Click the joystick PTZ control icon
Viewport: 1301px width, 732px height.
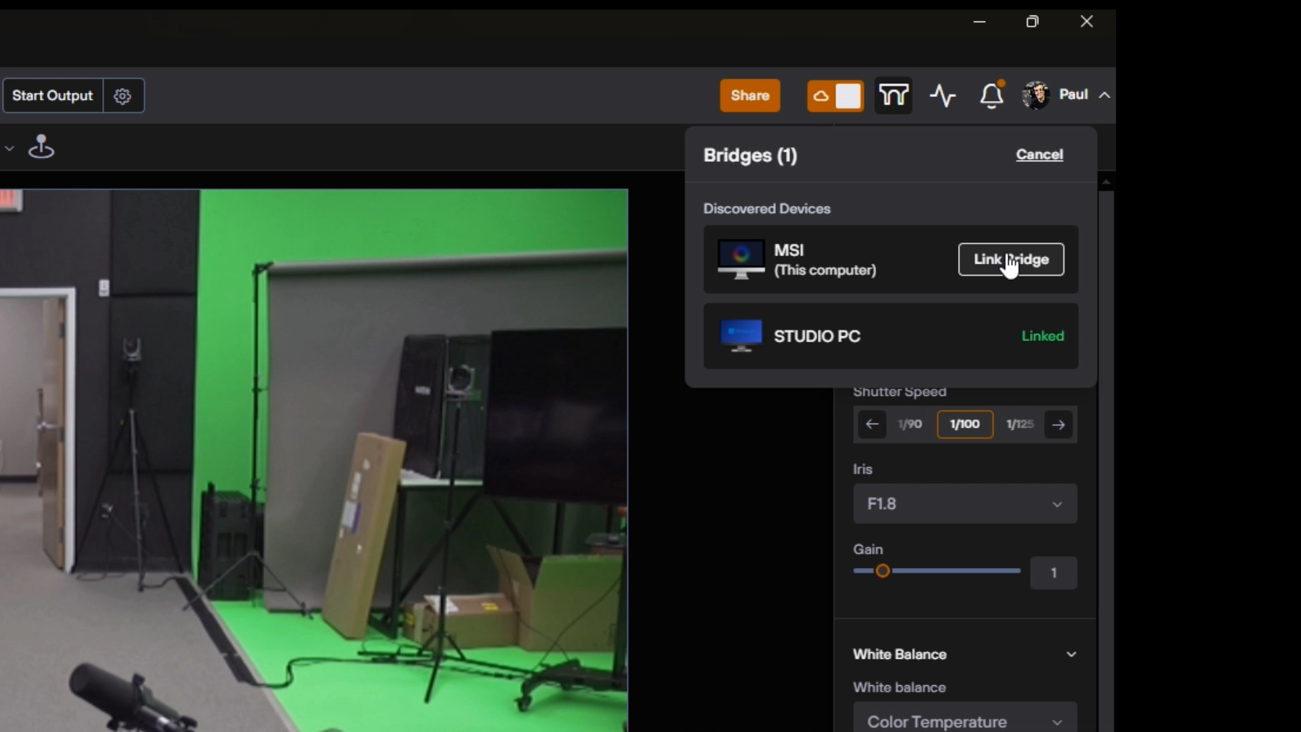pos(41,146)
